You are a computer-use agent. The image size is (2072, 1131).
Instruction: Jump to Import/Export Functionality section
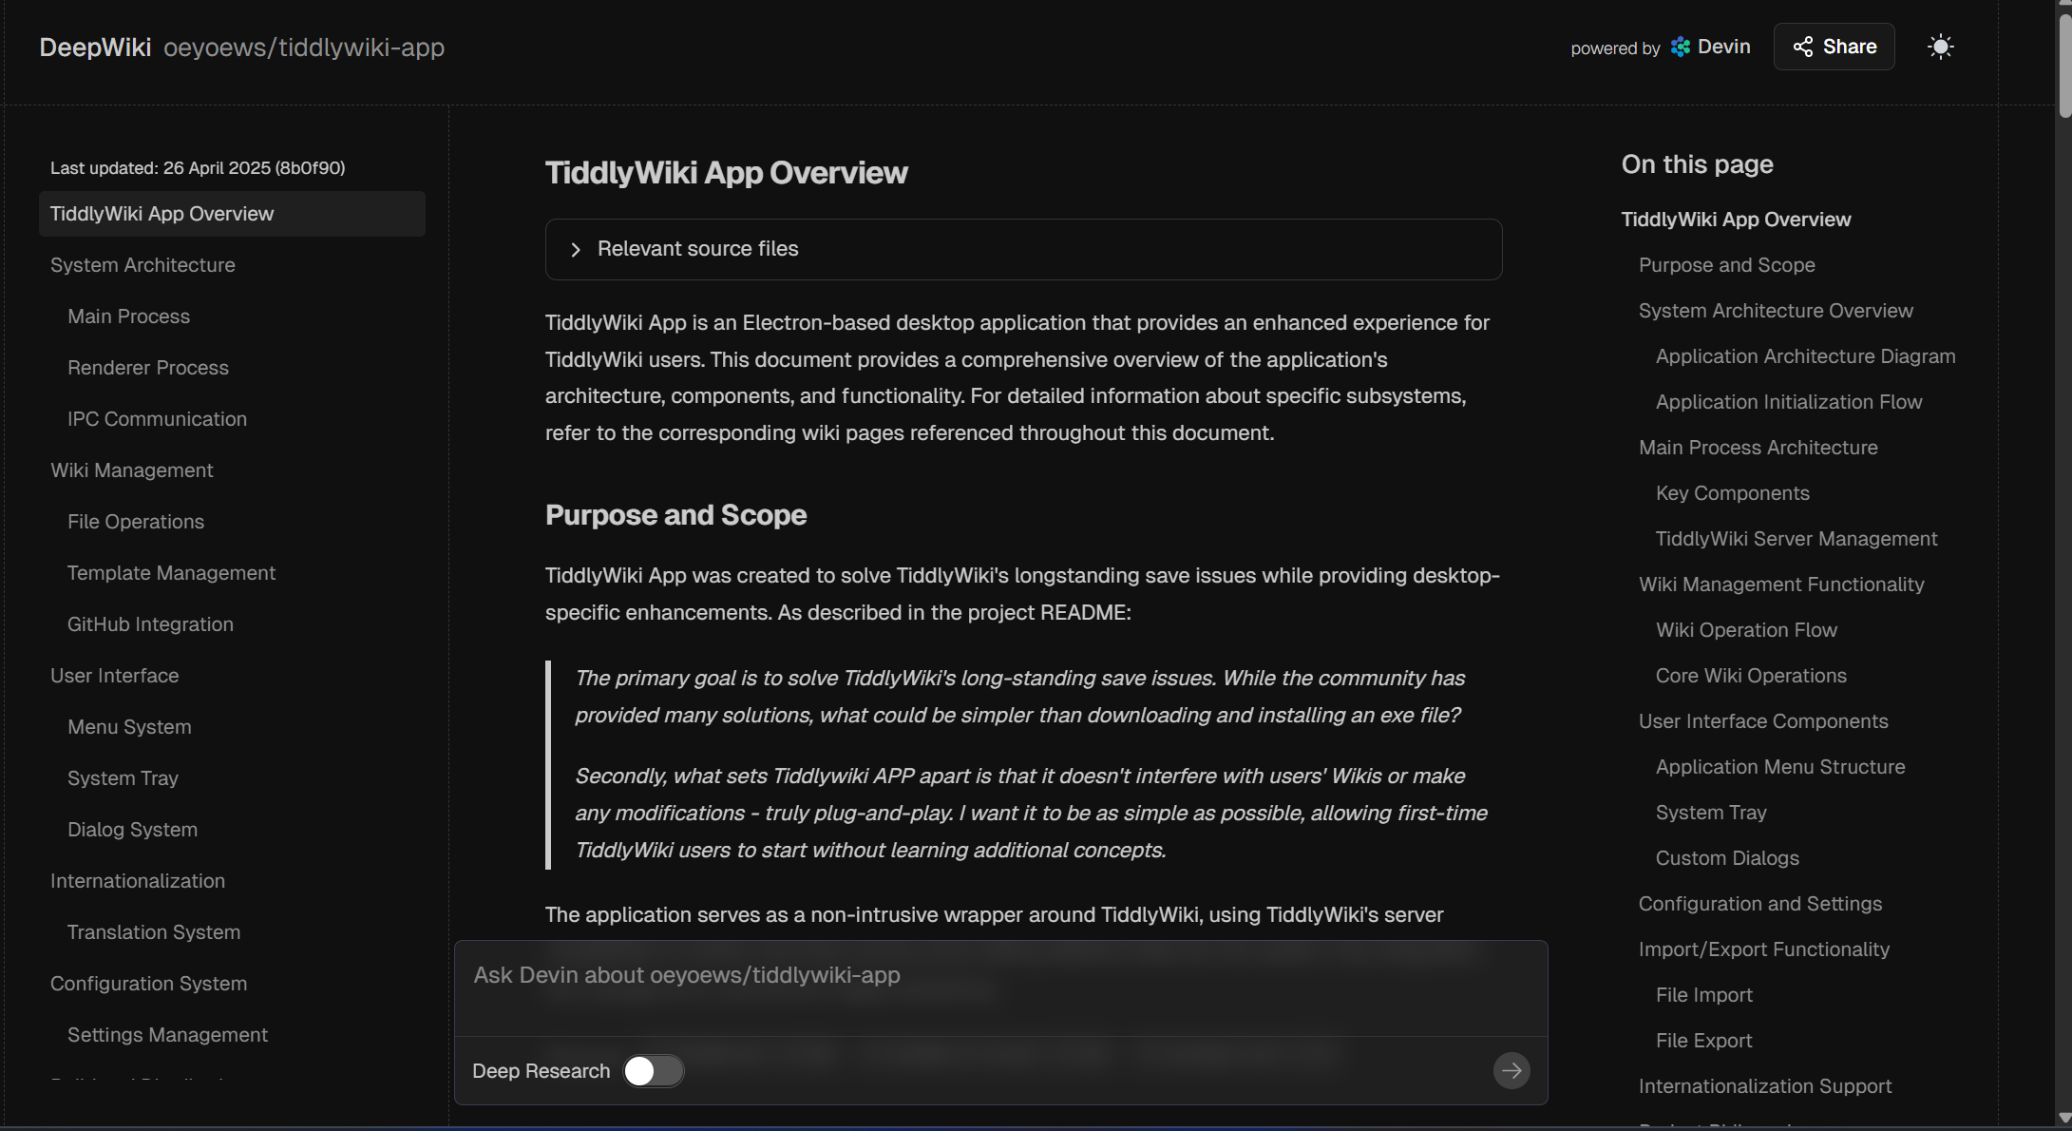click(x=1764, y=949)
